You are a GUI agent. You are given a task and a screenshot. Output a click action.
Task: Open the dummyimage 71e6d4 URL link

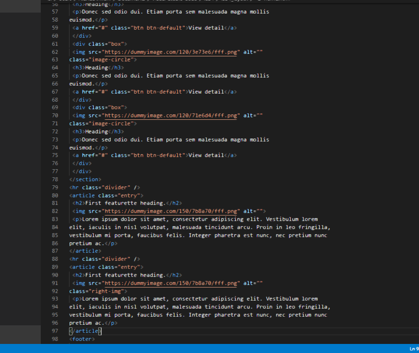pyautogui.click(x=171, y=115)
